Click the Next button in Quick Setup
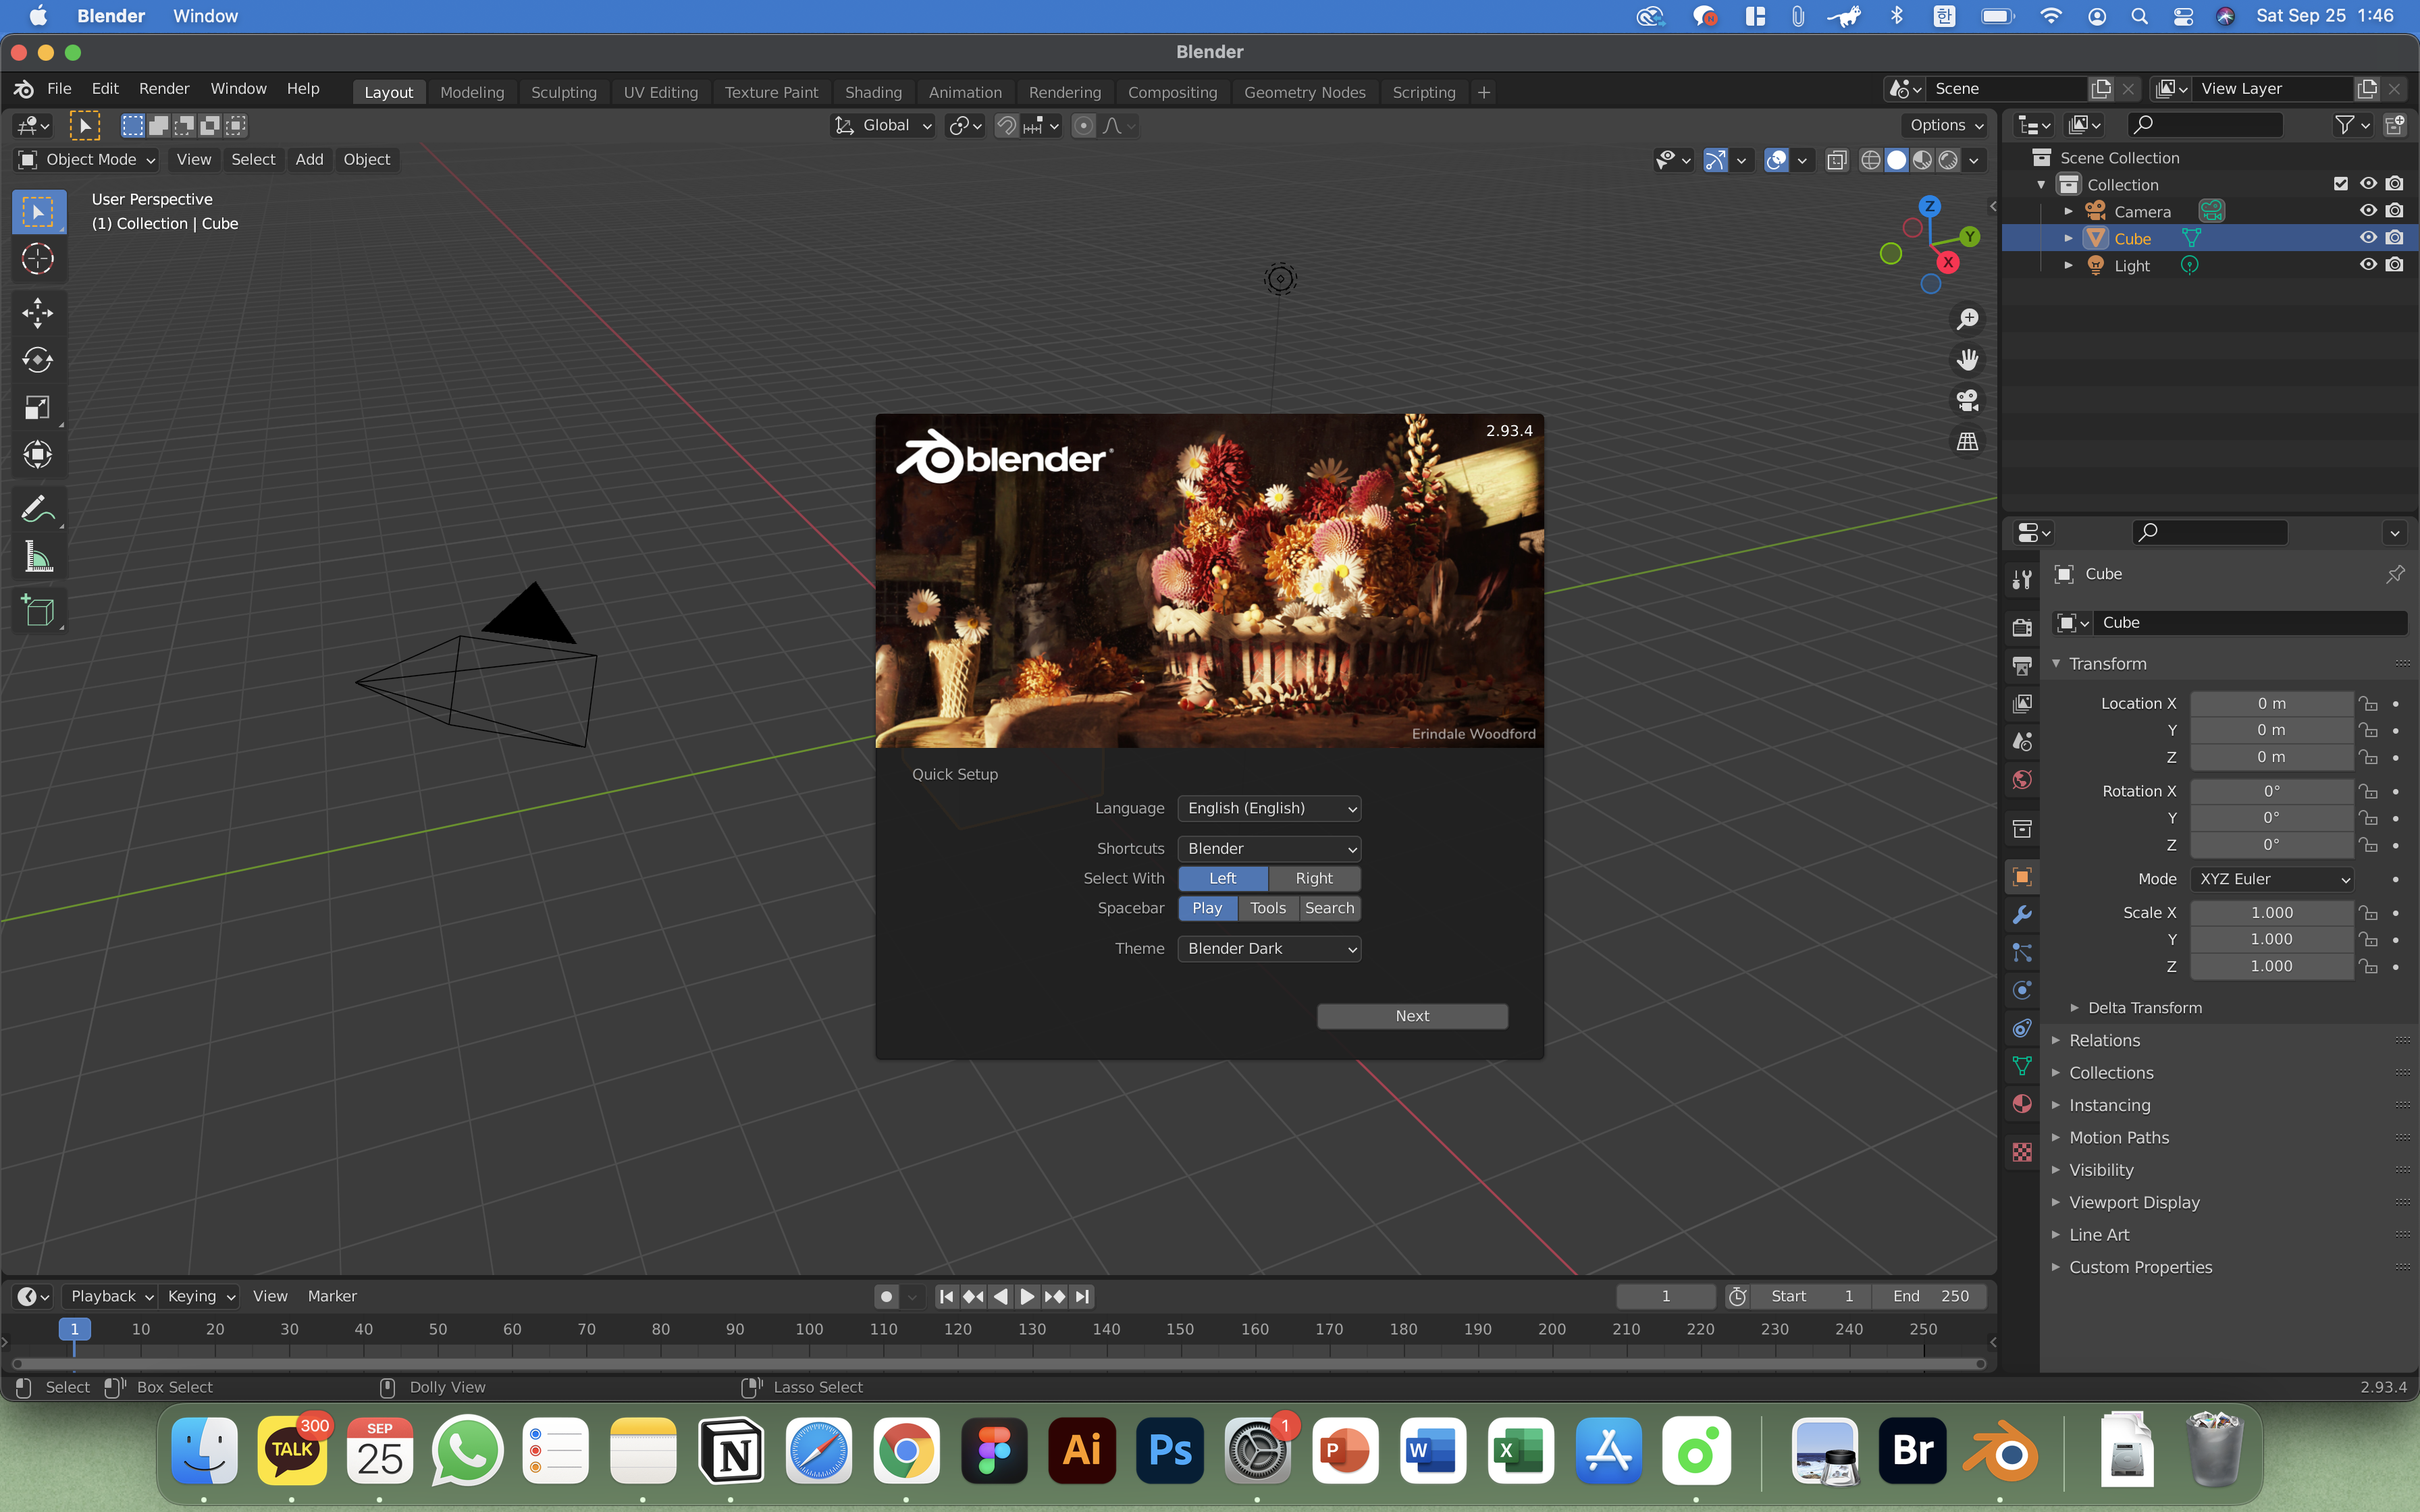2420x1512 pixels. point(1411,1016)
